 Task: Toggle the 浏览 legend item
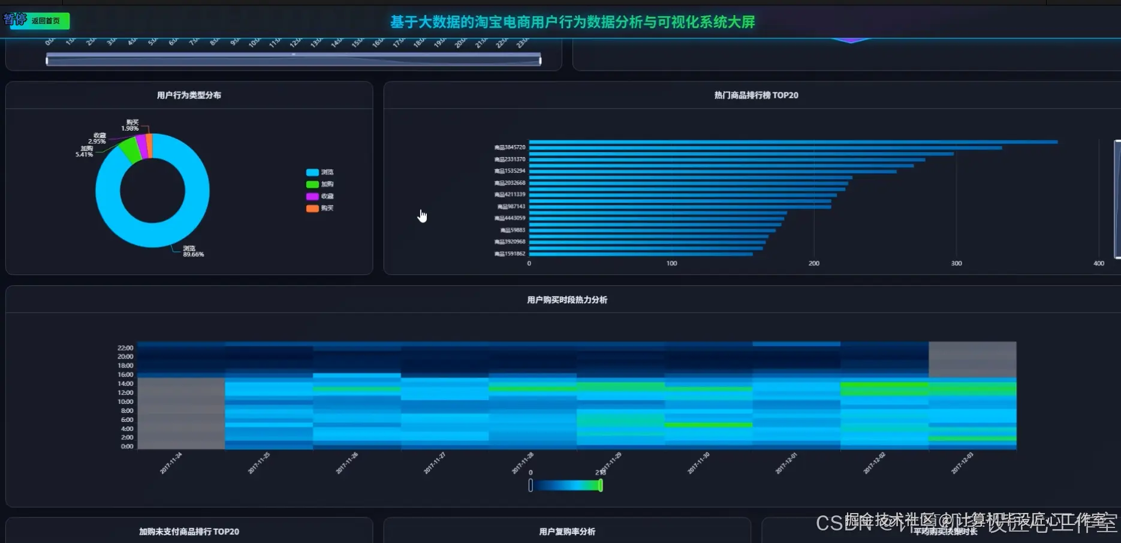[320, 172]
